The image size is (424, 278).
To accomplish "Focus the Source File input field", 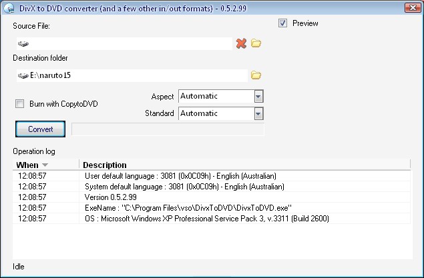I will [124, 43].
